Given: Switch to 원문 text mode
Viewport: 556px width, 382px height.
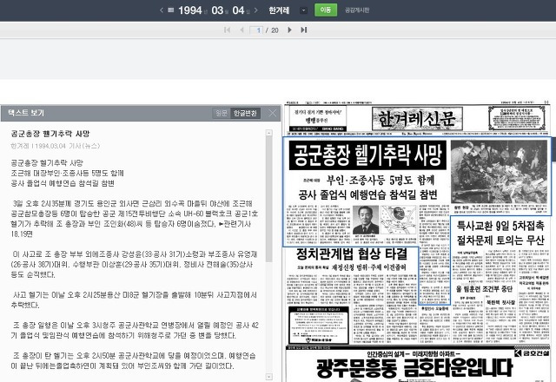Looking at the screenshot, I should coord(222,113).
